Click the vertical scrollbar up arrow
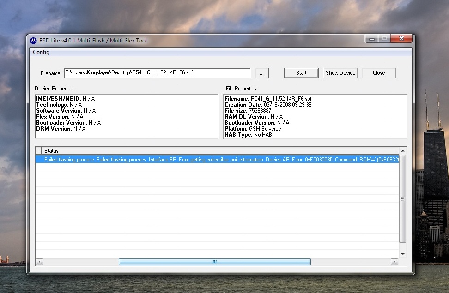The width and height of the screenshot is (449, 293). tap(403, 151)
